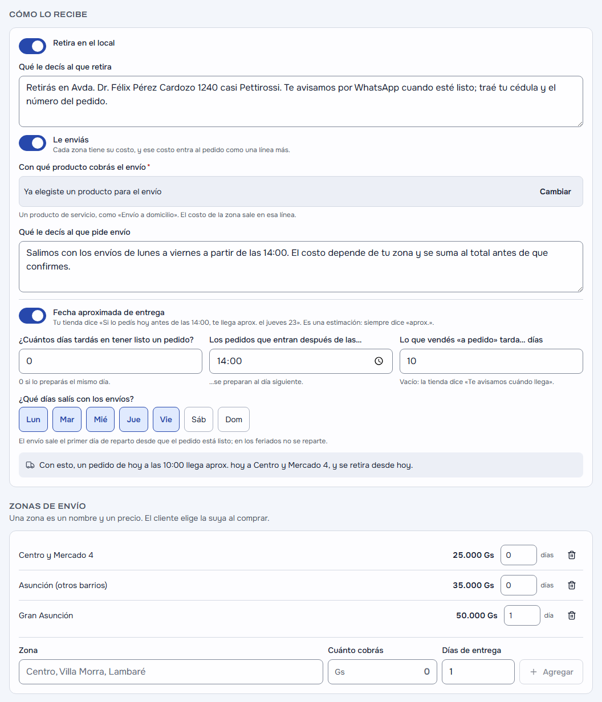The image size is (602, 702).
Task: Delete the Asunción (otros barrios) zone
Action: click(x=572, y=585)
